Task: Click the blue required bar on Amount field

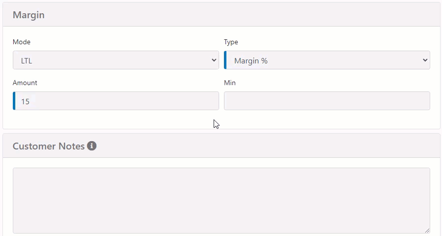Action: click(14, 101)
